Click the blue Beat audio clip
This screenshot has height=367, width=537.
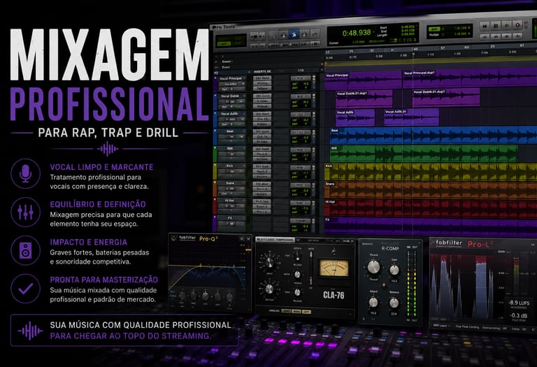tap(434, 136)
